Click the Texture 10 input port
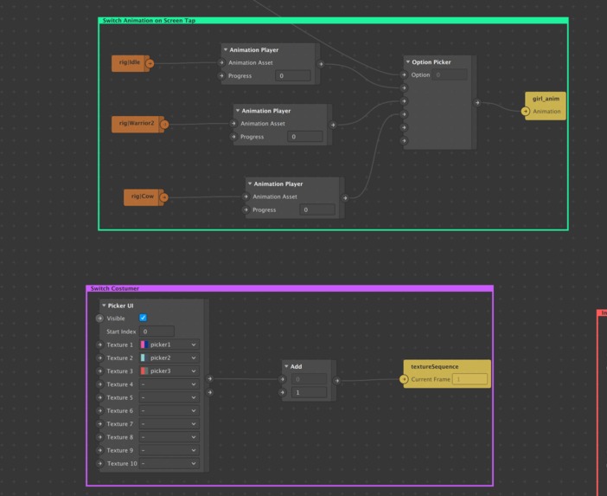The height and width of the screenshot is (496, 607). (x=100, y=463)
